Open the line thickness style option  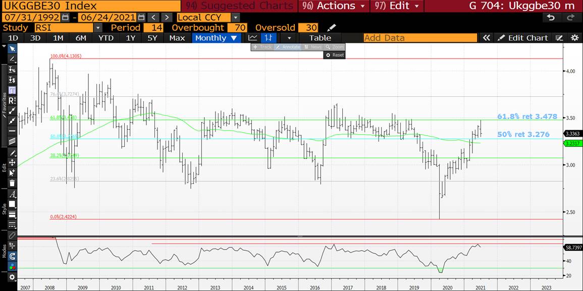point(12,214)
